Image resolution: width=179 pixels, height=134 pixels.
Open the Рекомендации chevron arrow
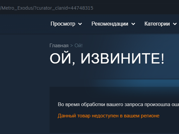(133, 24)
